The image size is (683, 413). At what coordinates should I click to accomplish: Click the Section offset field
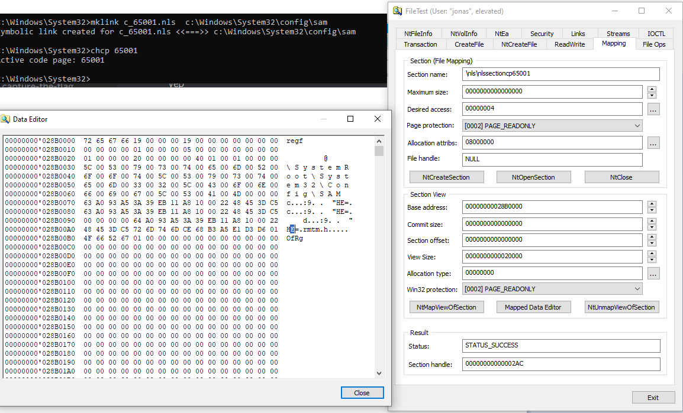(x=552, y=240)
